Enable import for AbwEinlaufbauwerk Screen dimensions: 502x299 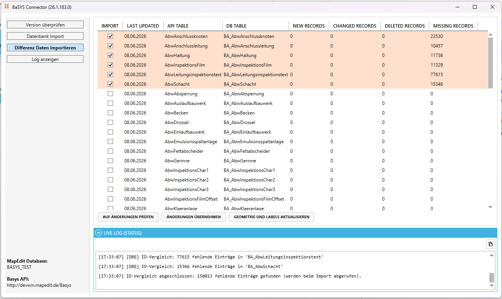tap(110, 132)
